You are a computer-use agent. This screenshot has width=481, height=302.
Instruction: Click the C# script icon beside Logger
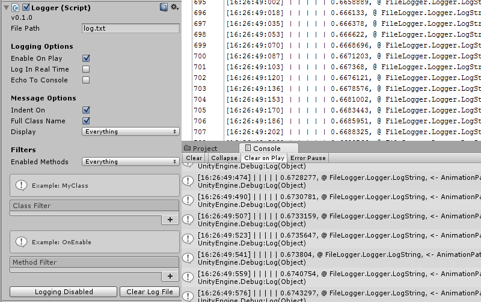coord(16,8)
